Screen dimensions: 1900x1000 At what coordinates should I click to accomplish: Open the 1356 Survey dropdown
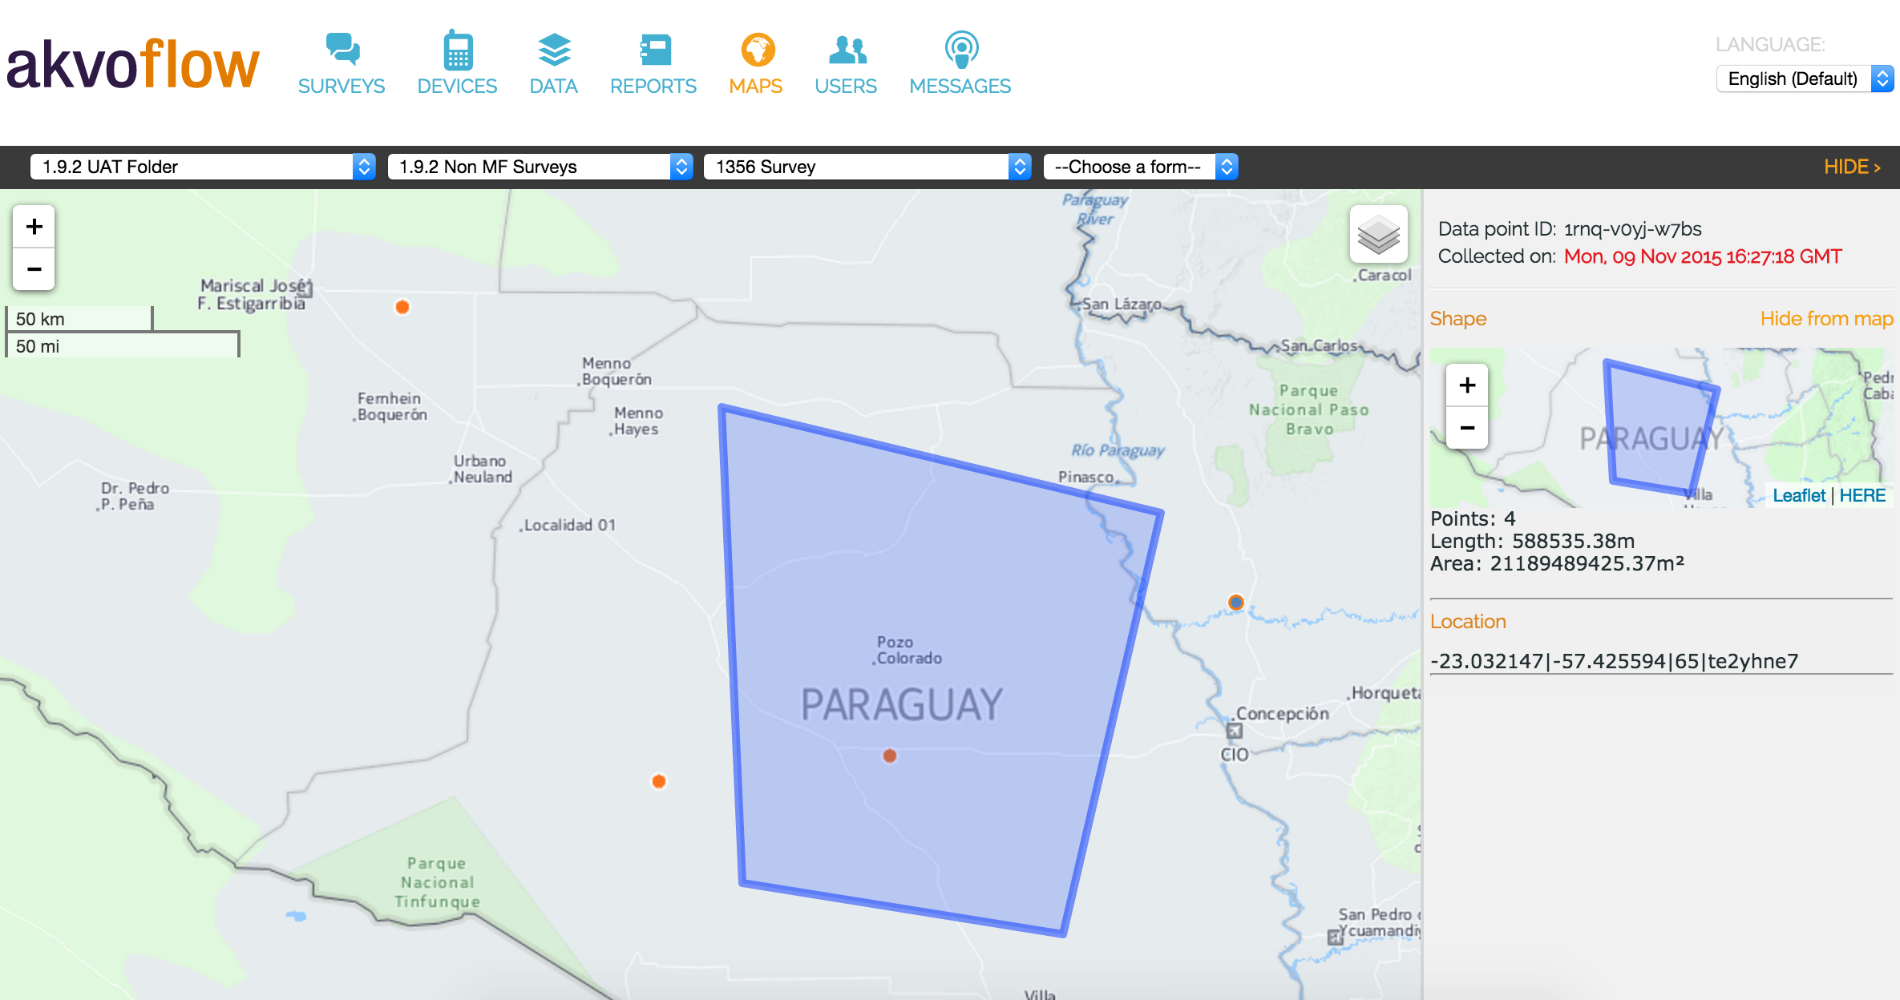(x=867, y=167)
